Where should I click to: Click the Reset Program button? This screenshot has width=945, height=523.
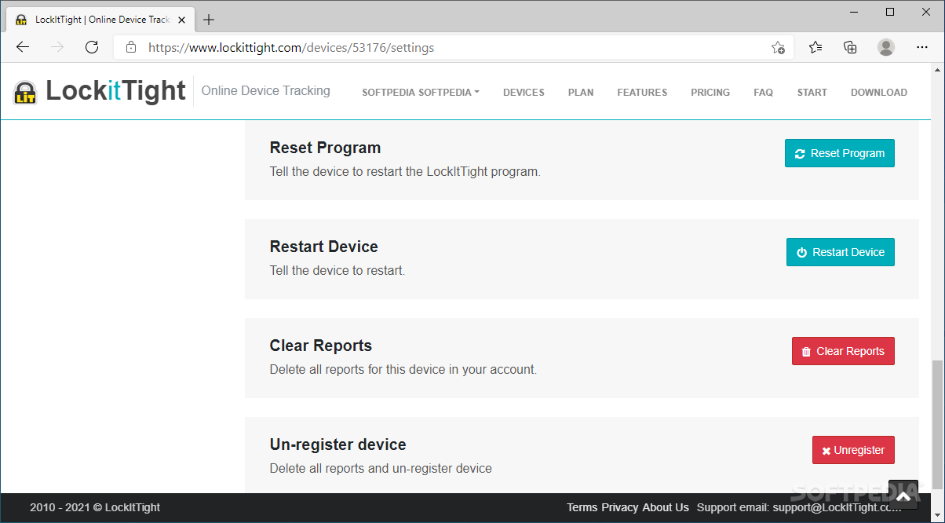840,153
